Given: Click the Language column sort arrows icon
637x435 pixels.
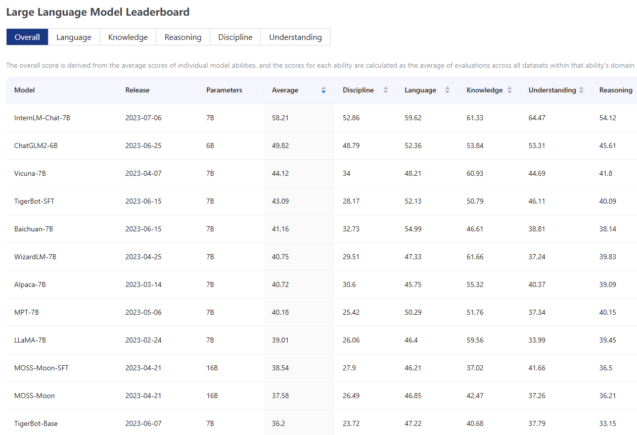Looking at the screenshot, I should [x=447, y=90].
